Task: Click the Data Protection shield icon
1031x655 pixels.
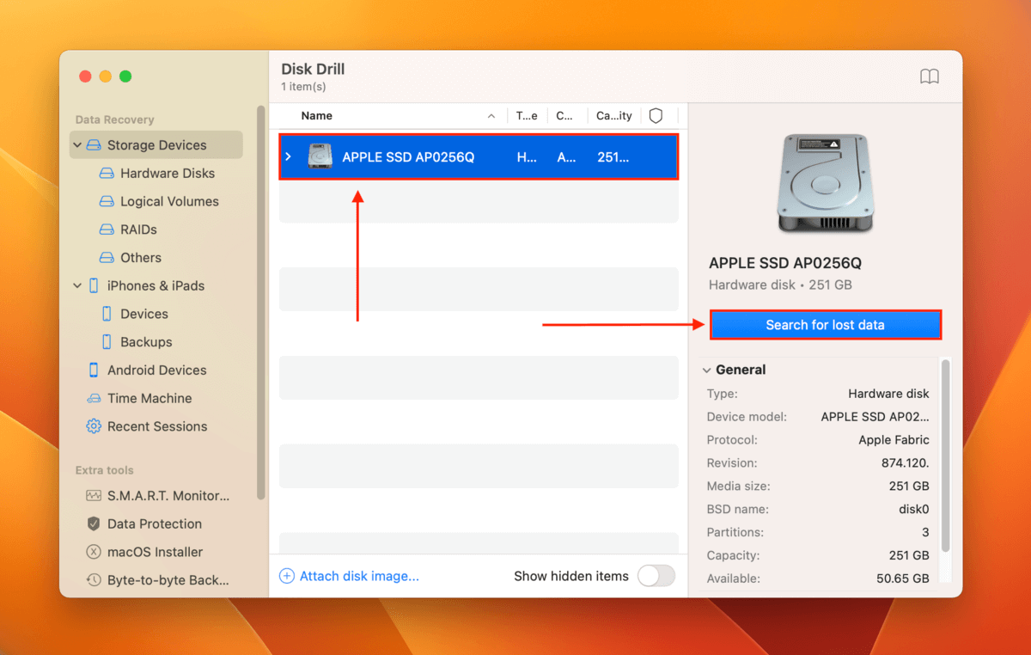Action: [94, 523]
